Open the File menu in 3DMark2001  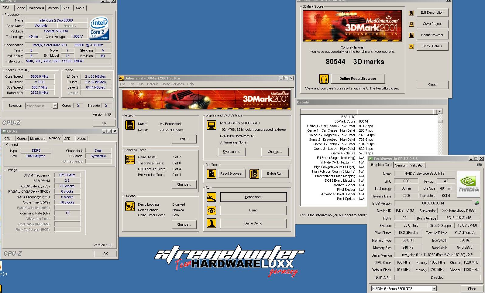pos(122,84)
